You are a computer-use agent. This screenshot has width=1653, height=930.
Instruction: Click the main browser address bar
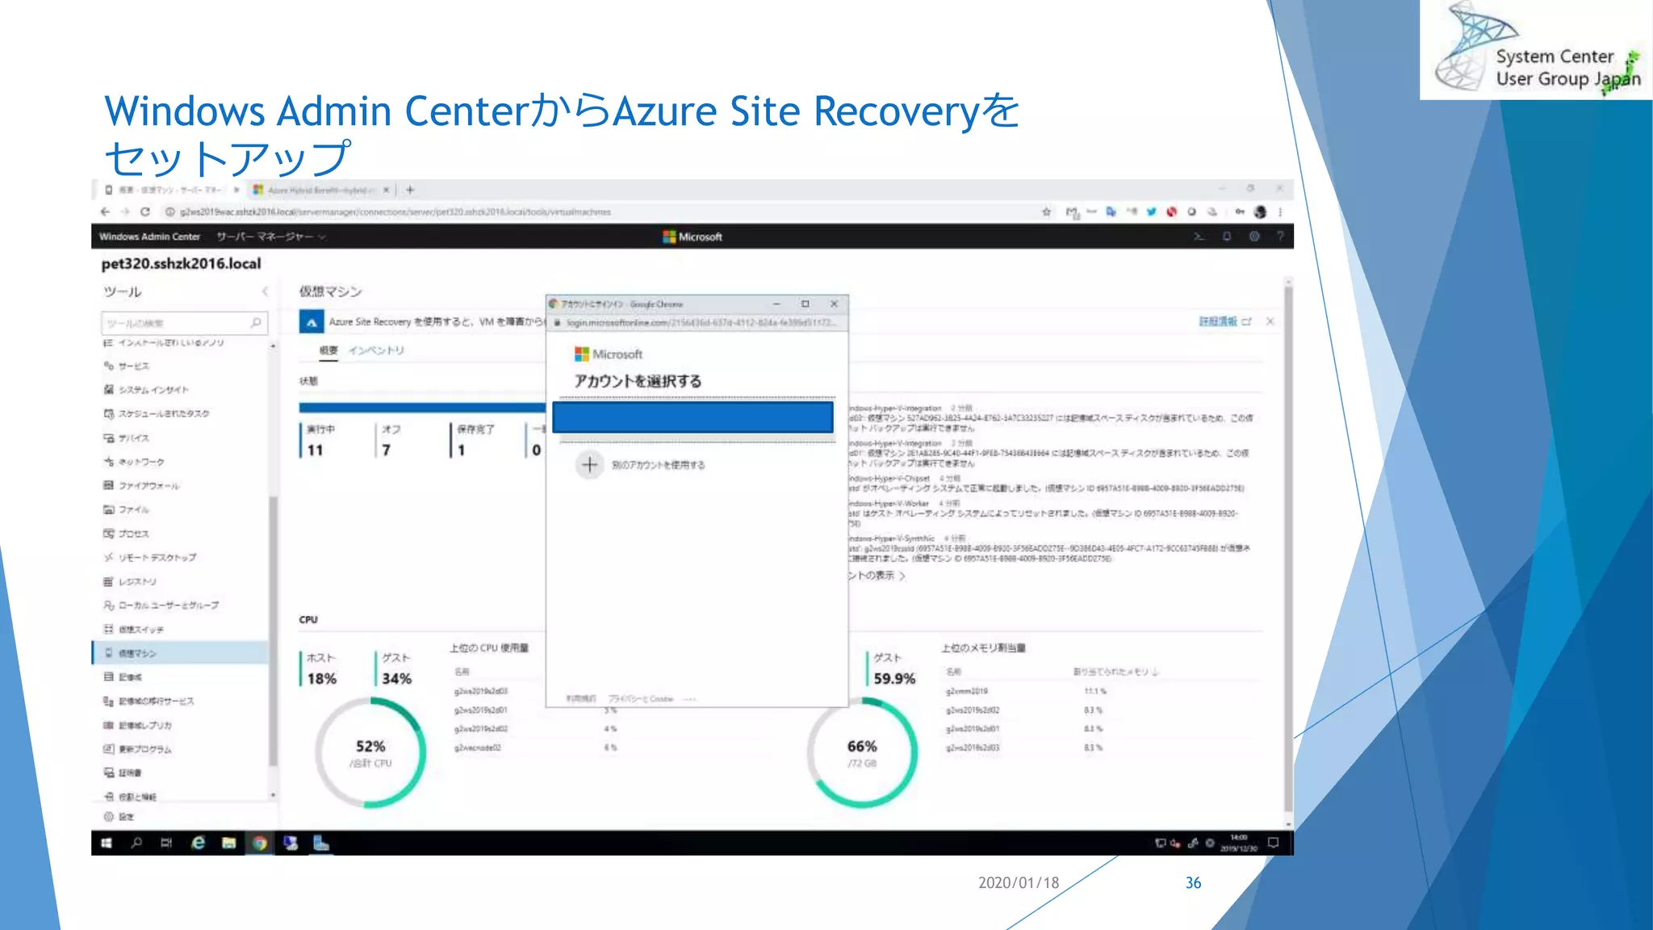click(x=597, y=212)
